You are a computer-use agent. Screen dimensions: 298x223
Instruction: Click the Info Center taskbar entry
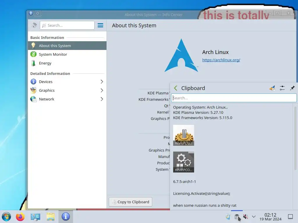66,217
